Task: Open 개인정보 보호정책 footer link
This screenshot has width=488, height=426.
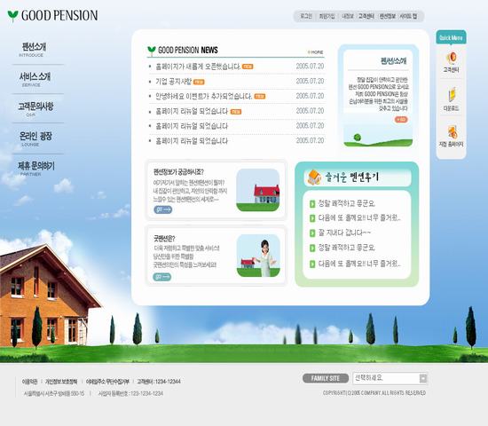Action: 61,382
